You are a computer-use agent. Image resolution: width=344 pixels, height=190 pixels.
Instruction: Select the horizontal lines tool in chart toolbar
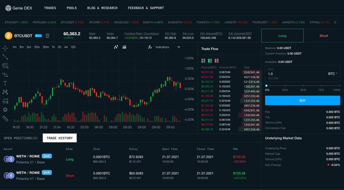(x=5, y=66)
